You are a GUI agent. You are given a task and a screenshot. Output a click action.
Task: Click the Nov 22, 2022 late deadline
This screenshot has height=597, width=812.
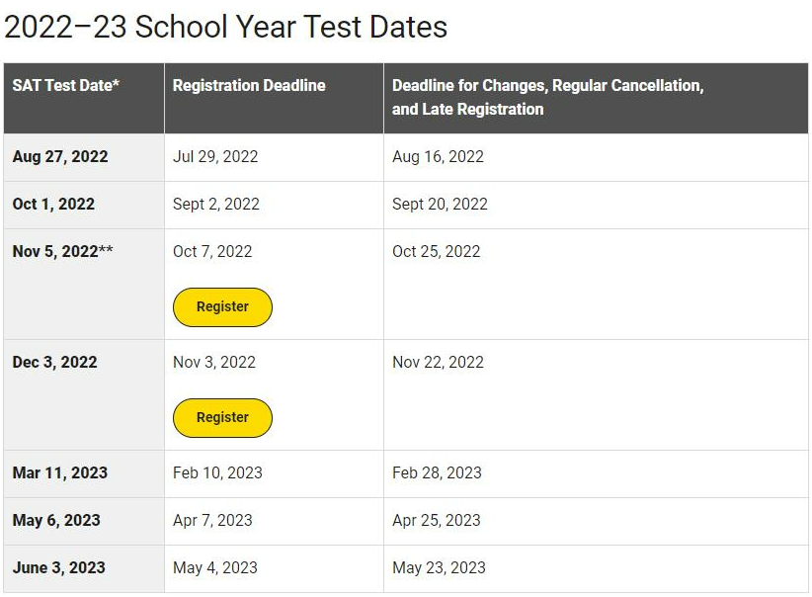[438, 362]
